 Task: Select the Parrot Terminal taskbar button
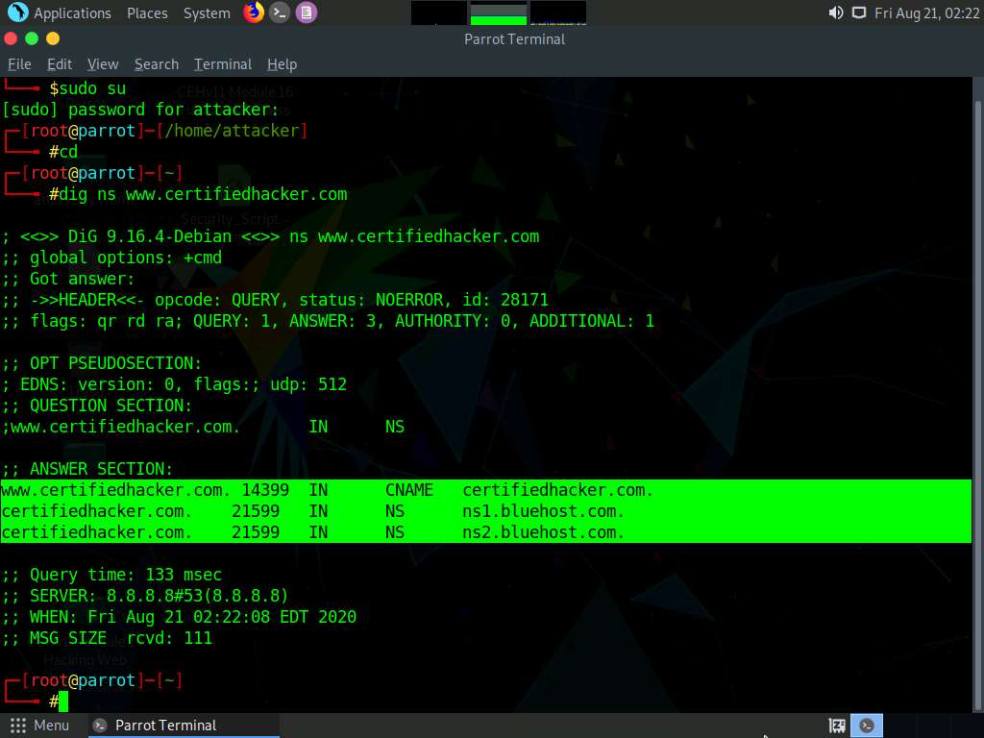[x=182, y=726]
